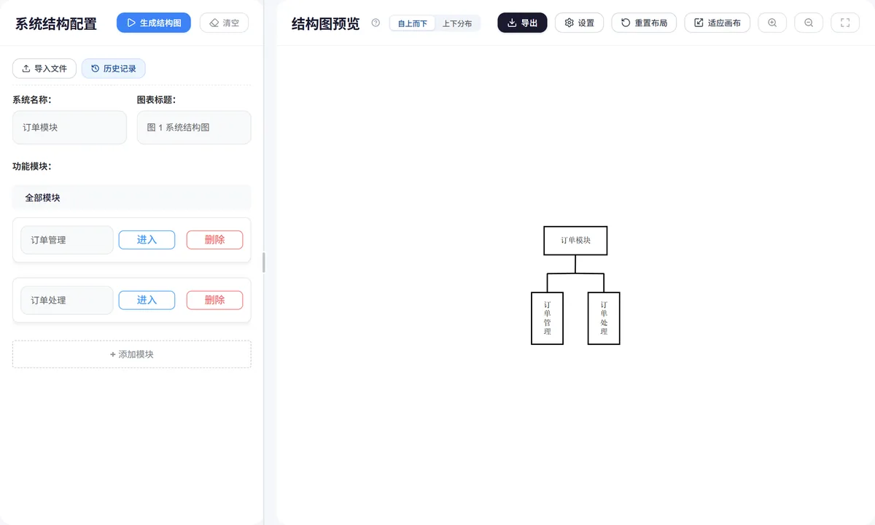This screenshot has height=525, width=875.
Task: Select the 订单处理 node in diagram
Action: [604, 319]
